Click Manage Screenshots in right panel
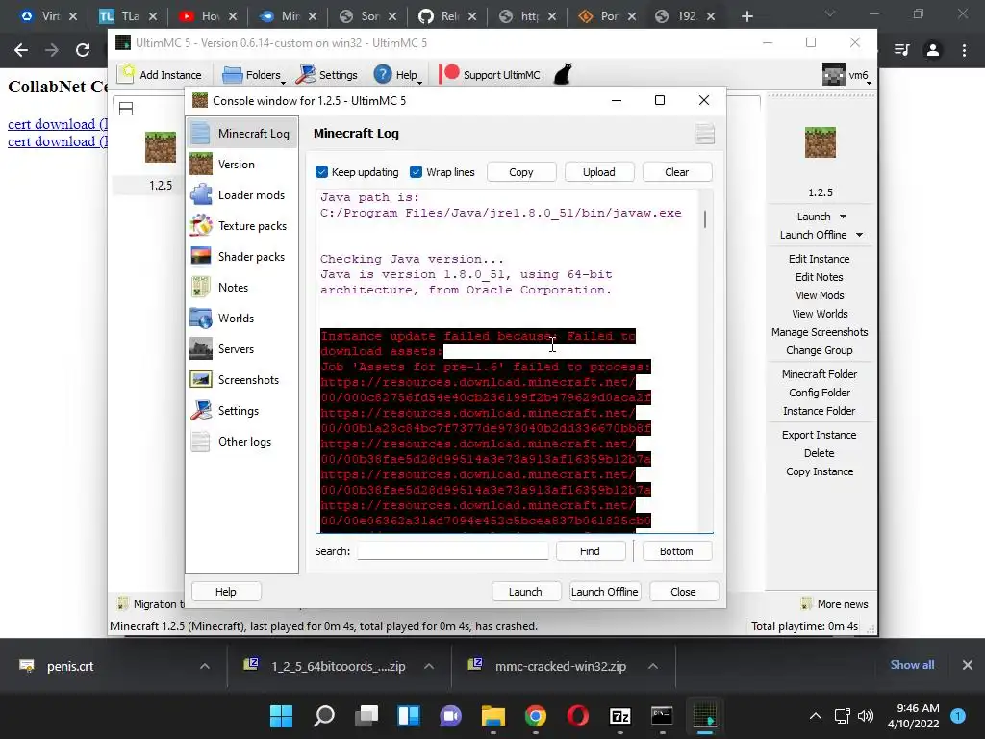The height and width of the screenshot is (739, 985). click(820, 332)
